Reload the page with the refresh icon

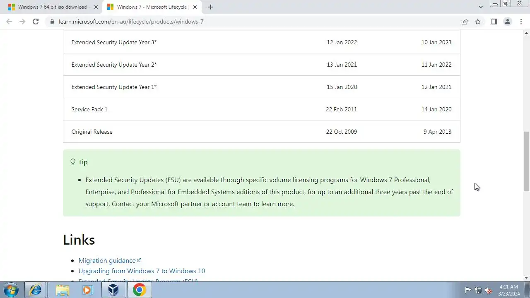coord(36,22)
